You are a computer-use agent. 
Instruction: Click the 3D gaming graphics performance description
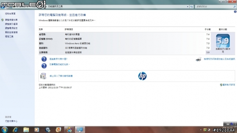click(x=76, y=48)
